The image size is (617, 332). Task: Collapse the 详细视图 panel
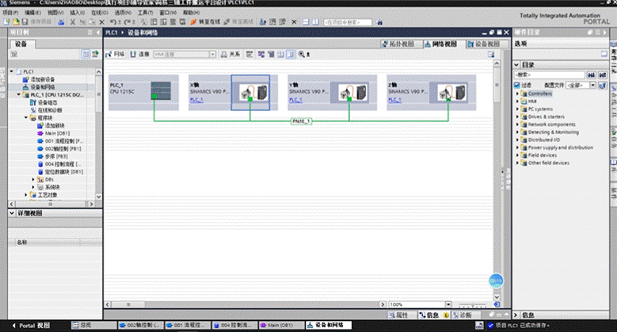pyautogui.click(x=12, y=213)
